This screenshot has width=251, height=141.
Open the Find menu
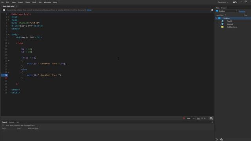pyautogui.click(x=34, y=2)
